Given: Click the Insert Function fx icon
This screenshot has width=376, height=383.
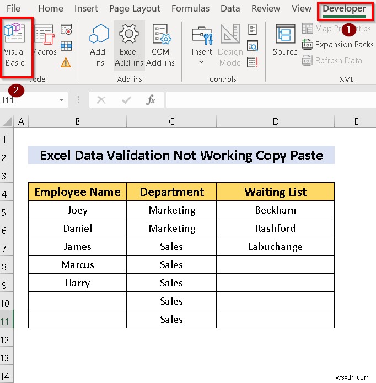Looking at the screenshot, I should pos(151,100).
